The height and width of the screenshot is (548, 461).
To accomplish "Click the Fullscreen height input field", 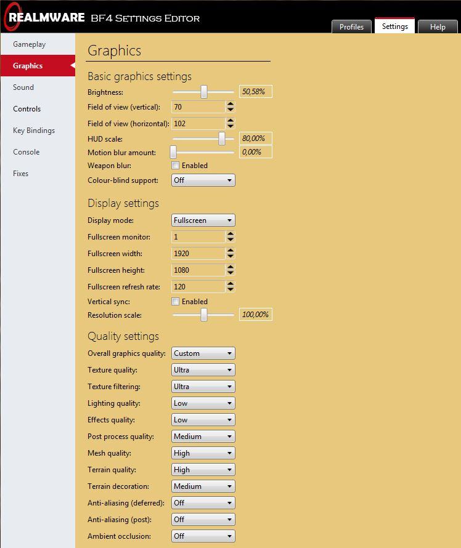I will [198, 270].
